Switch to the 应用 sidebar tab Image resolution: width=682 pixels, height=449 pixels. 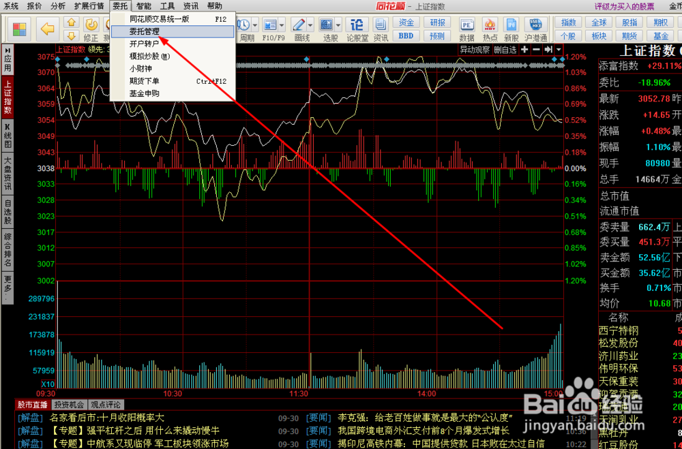point(8,59)
